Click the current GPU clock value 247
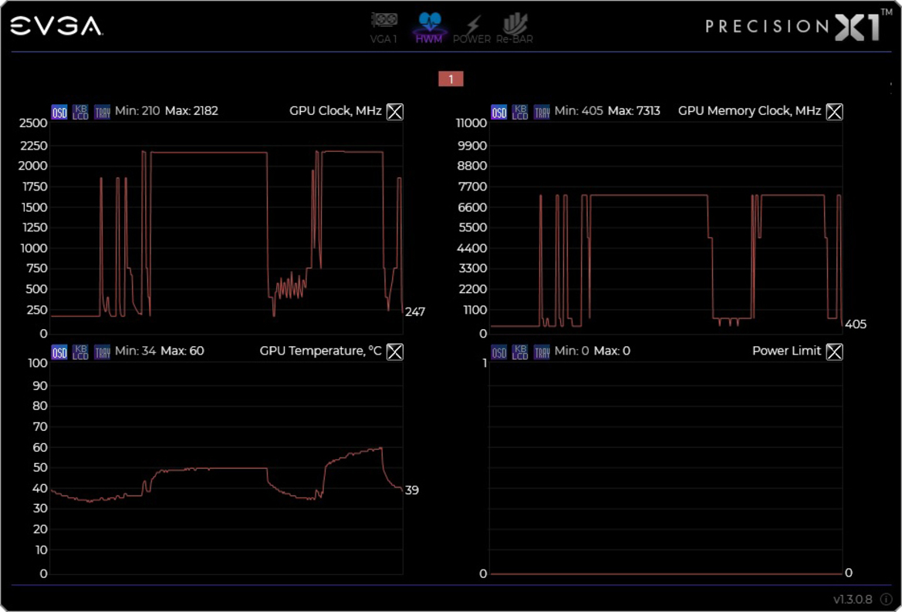The height and width of the screenshot is (612, 902). click(415, 312)
